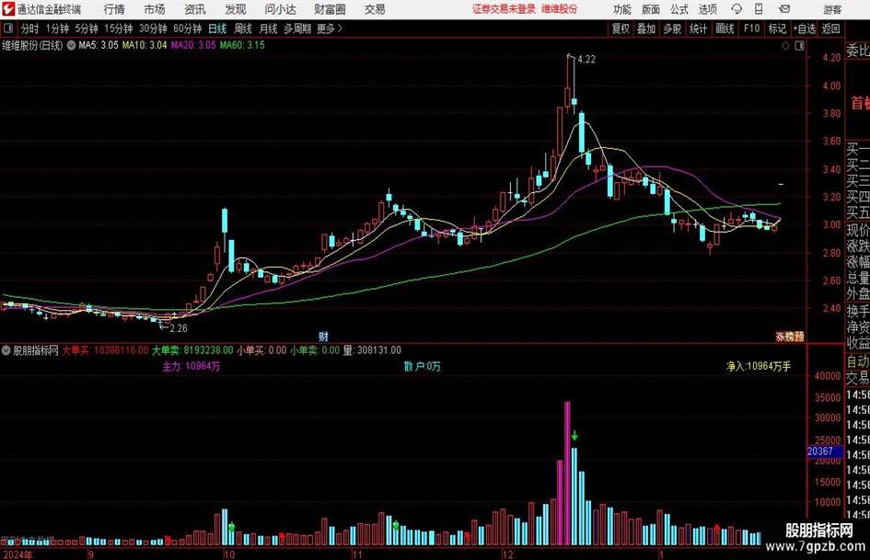870x560 pixels.
Task: Click the 复权 toolbar button
Action: coord(621,29)
